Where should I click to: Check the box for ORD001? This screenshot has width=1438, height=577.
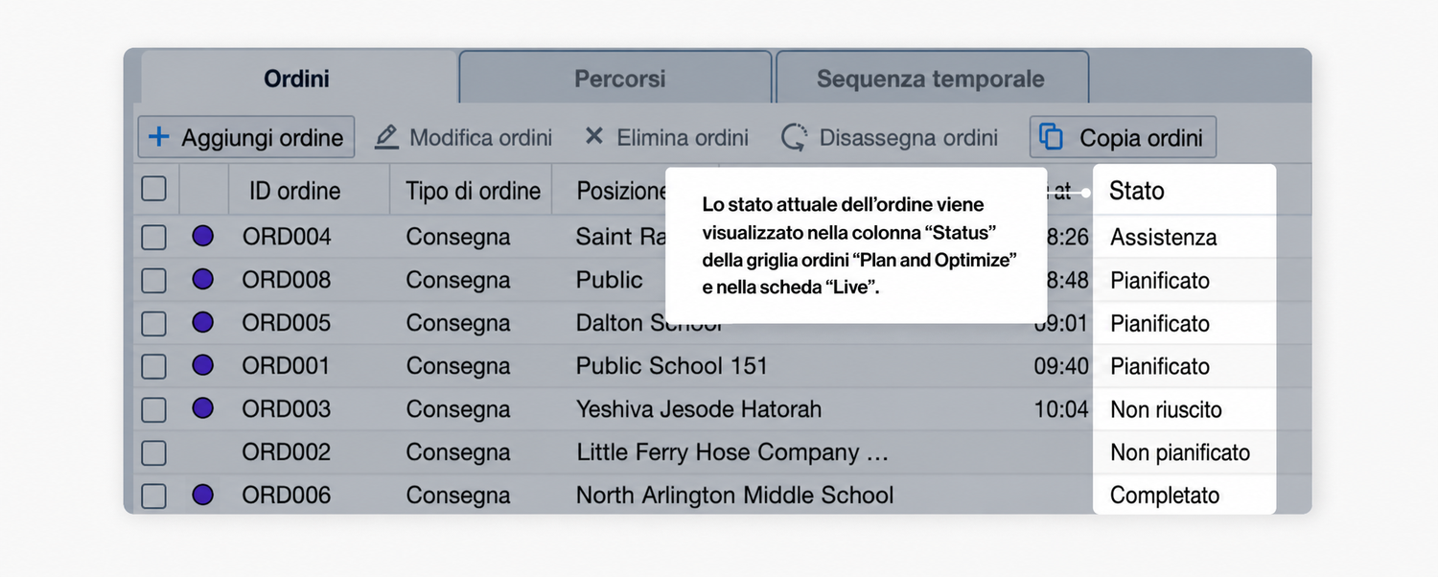click(x=154, y=366)
